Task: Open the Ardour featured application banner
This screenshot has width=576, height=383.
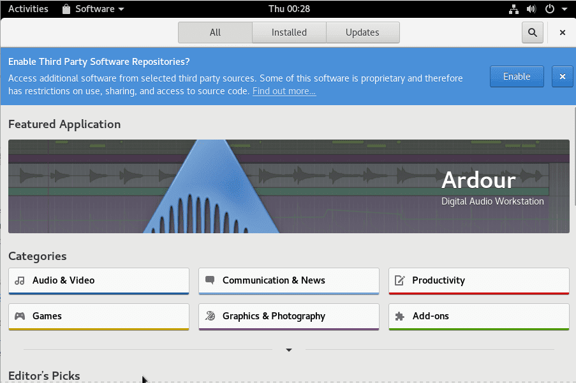Action: point(289,186)
